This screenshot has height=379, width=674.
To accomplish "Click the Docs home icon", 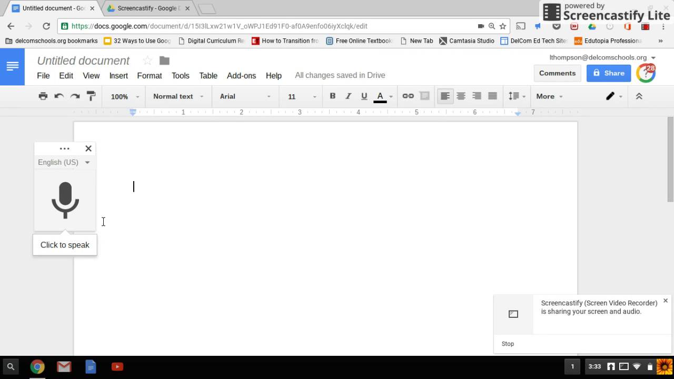I will (x=12, y=66).
